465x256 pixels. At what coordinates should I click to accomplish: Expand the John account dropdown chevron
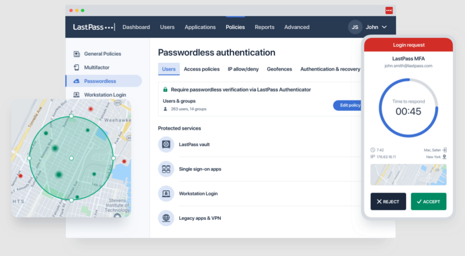coord(384,27)
